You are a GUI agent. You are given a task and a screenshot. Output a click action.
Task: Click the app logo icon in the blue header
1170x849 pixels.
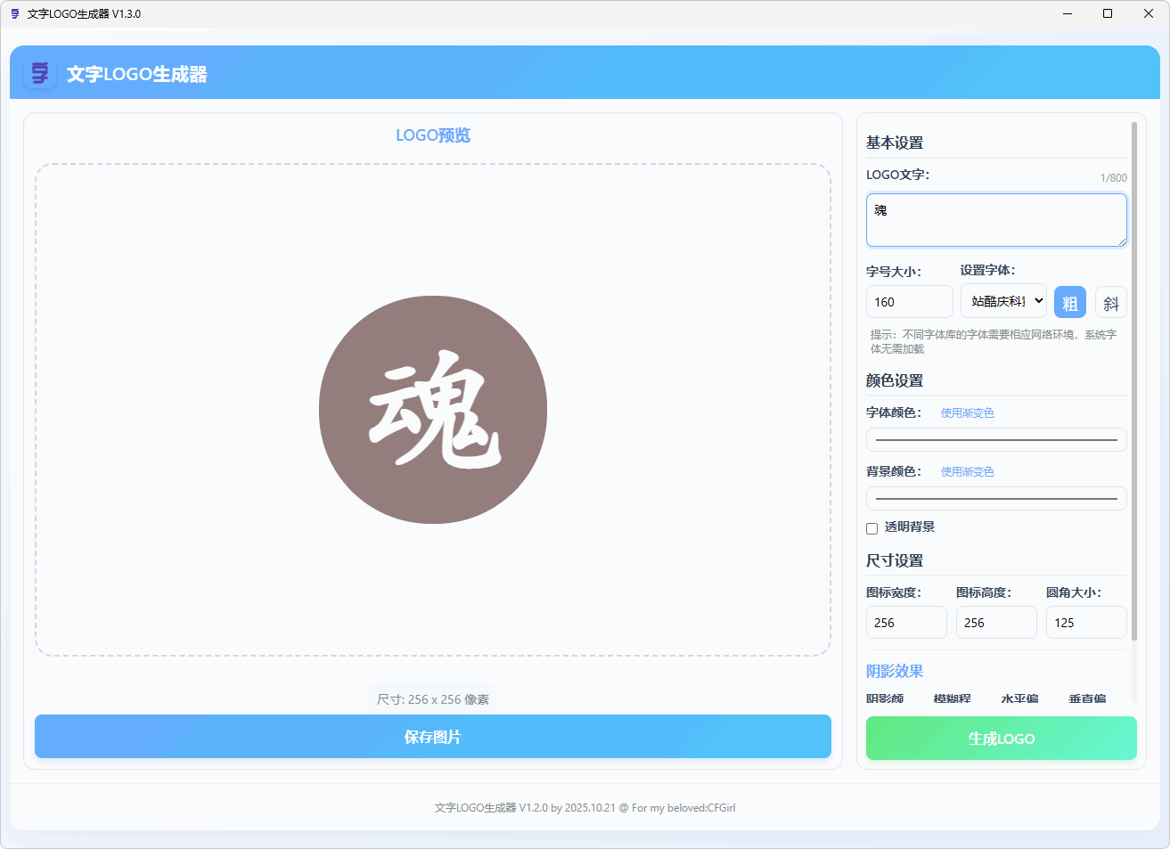coord(39,73)
